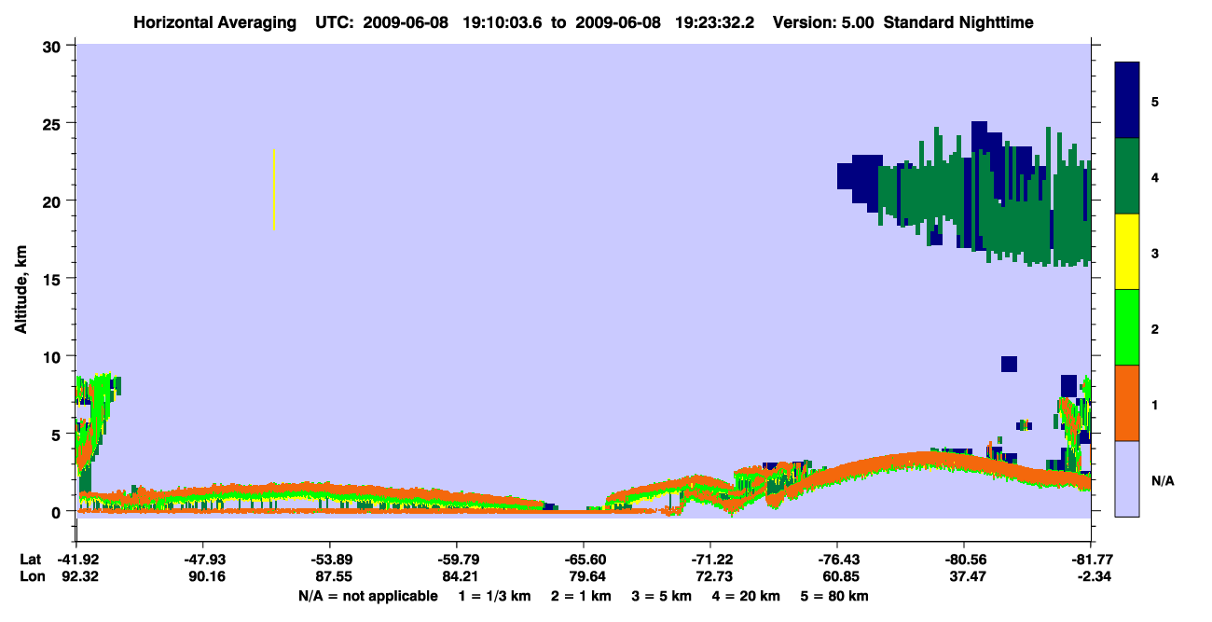Click the "2 = 1 km" legend entry
The image size is (1212, 622).
click(x=582, y=596)
